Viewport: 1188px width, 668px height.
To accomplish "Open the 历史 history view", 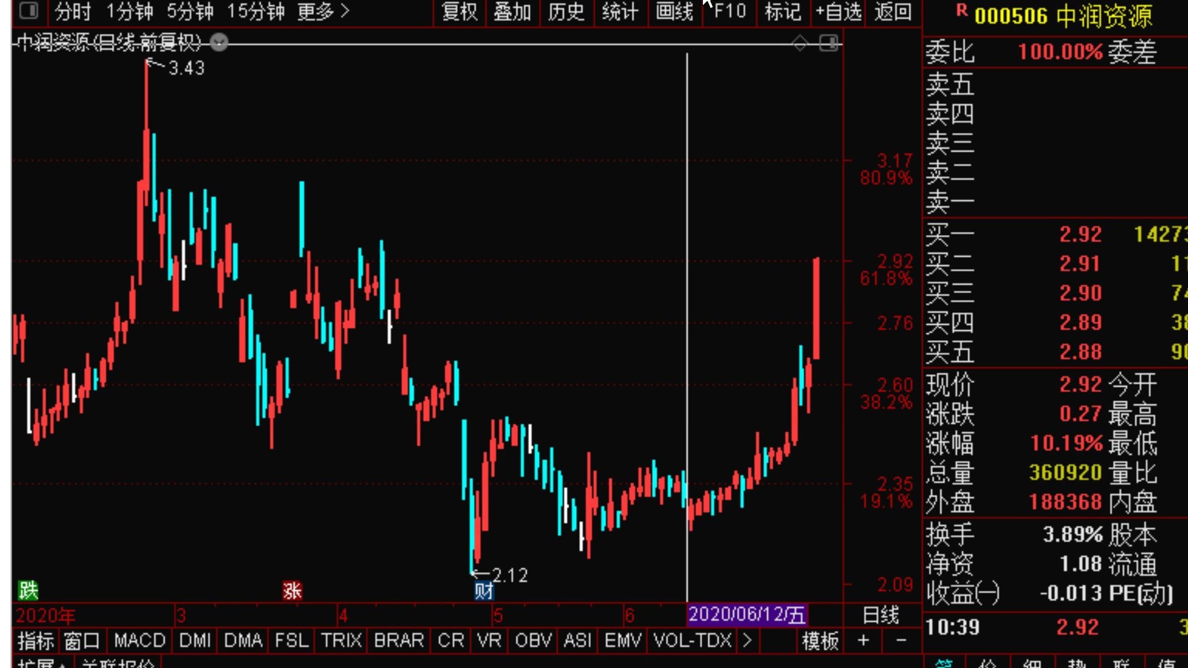I will coord(566,11).
